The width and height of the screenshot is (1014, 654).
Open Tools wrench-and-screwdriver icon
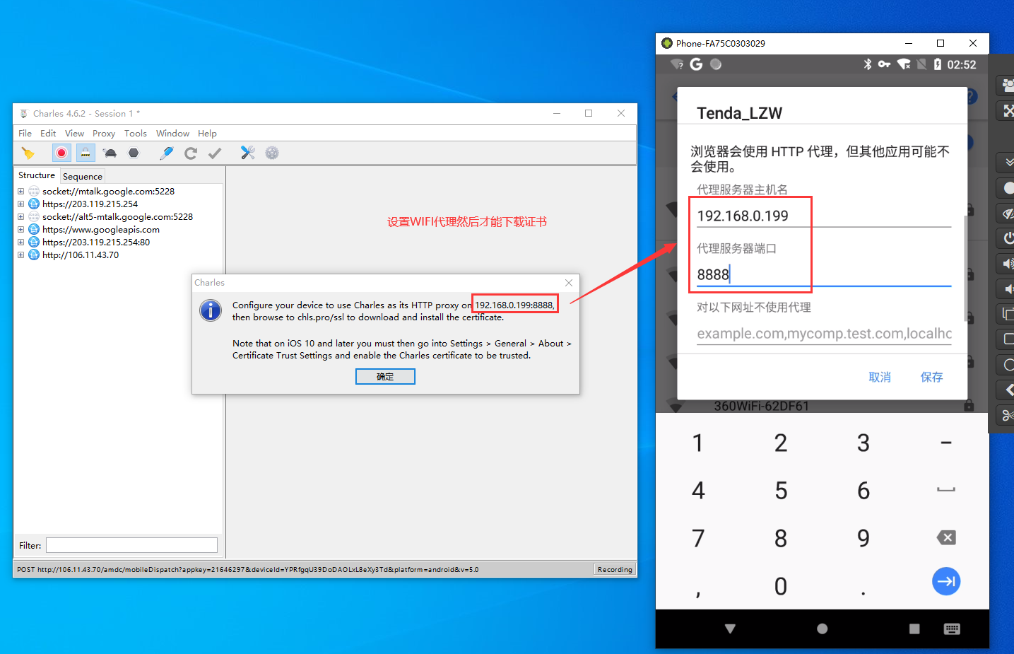click(x=247, y=153)
